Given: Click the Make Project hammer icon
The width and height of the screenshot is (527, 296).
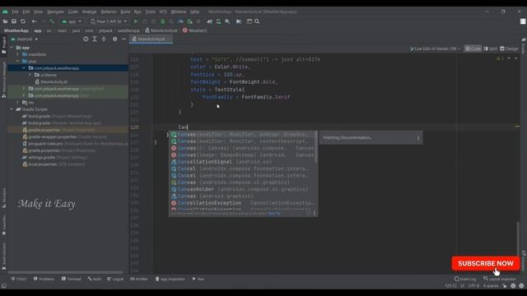Looking at the screenshot, I should click(52, 21).
